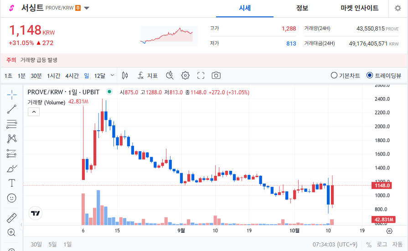Open the 07:34:03 (UTC+9) timezone menu
The image size is (408, 251).
pyautogui.click(x=335, y=245)
